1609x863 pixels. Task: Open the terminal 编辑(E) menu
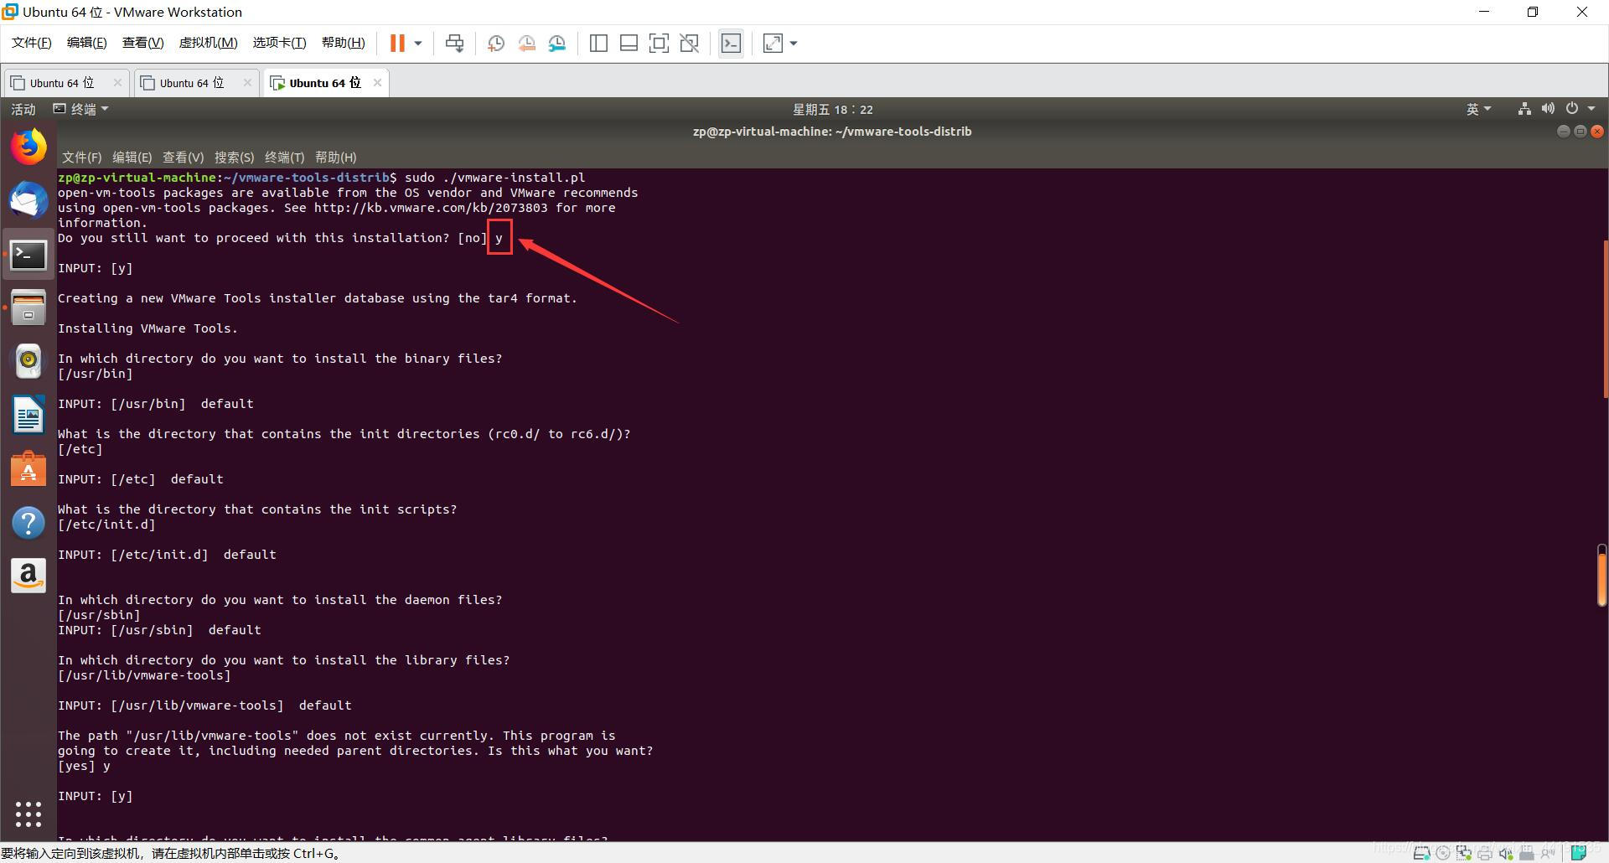(132, 157)
